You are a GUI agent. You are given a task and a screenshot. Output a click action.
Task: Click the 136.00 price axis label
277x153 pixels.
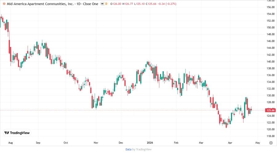(x=271, y=75)
